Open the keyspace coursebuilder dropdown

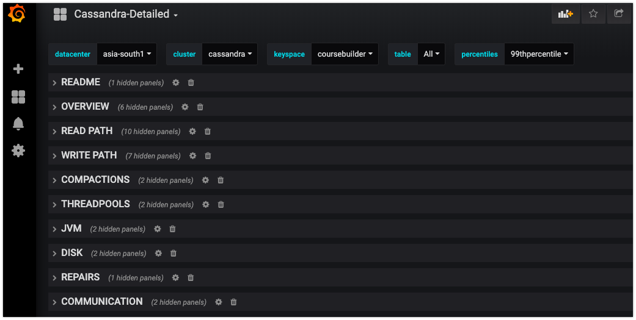(345, 54)
